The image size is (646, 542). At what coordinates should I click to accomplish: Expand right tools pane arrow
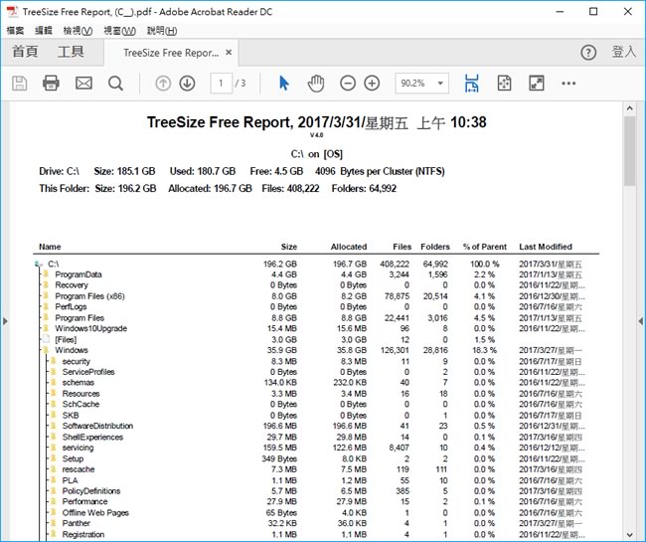(x=641, y=321)
